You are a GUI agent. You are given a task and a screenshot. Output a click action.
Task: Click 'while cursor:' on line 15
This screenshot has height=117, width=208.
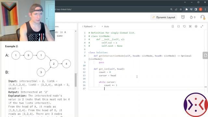point(107,82)
